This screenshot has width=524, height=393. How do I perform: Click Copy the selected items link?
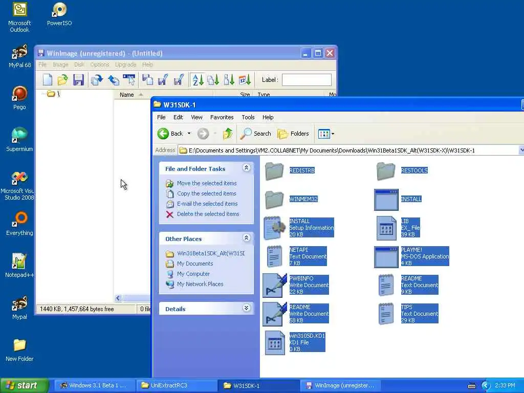coord(207,193)
